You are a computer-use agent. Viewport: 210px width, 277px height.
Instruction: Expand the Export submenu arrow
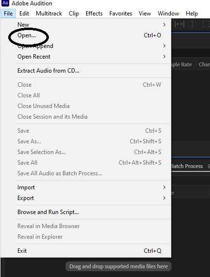pos(165,198)
